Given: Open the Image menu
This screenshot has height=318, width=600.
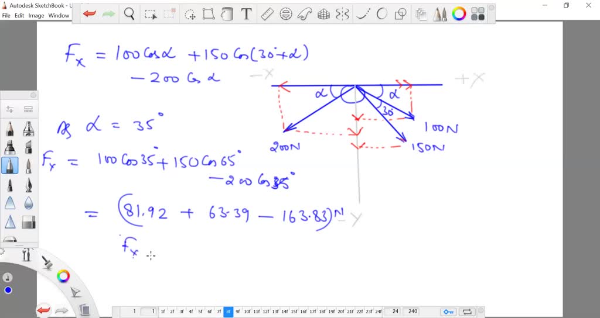Looking at the screenshot, I should [x=36, y=16].
